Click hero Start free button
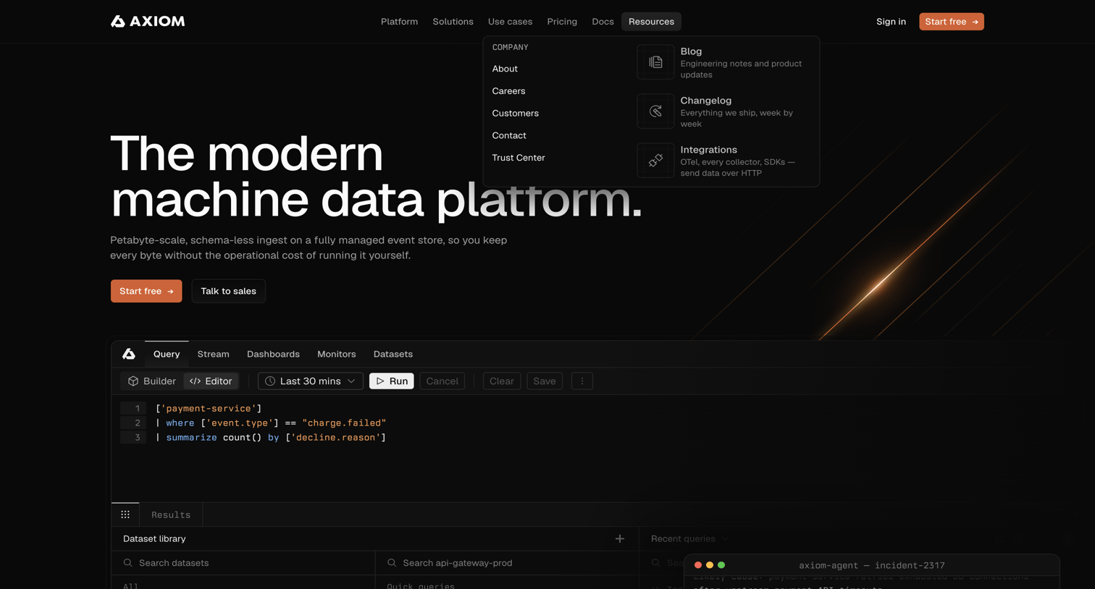1095x589 pixels. click(146, 292)
